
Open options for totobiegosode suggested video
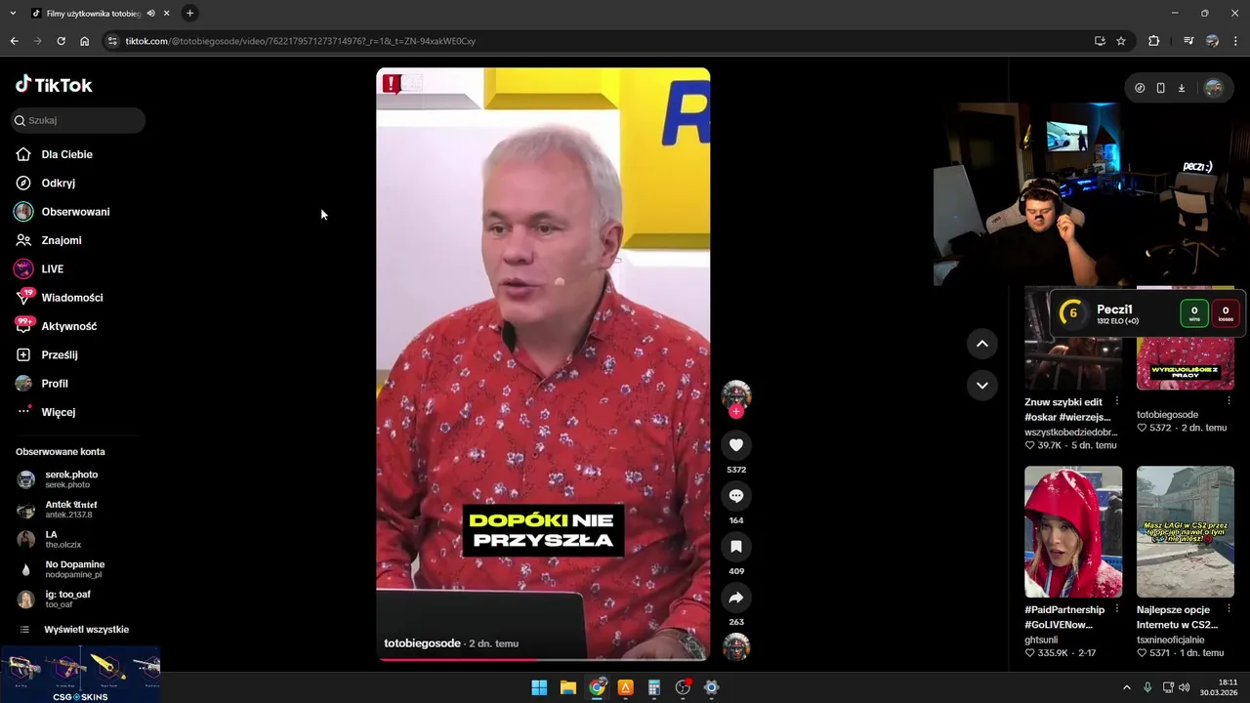coord(1229,401)
